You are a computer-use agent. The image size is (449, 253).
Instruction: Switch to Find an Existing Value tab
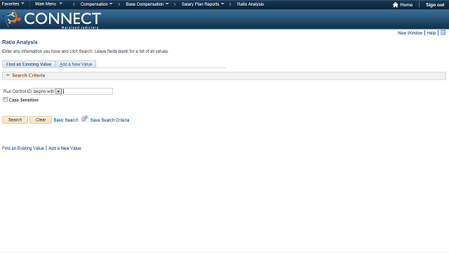[29, 64]
